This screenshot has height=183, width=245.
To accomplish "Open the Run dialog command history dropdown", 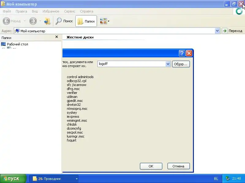I will coord(168,64).
